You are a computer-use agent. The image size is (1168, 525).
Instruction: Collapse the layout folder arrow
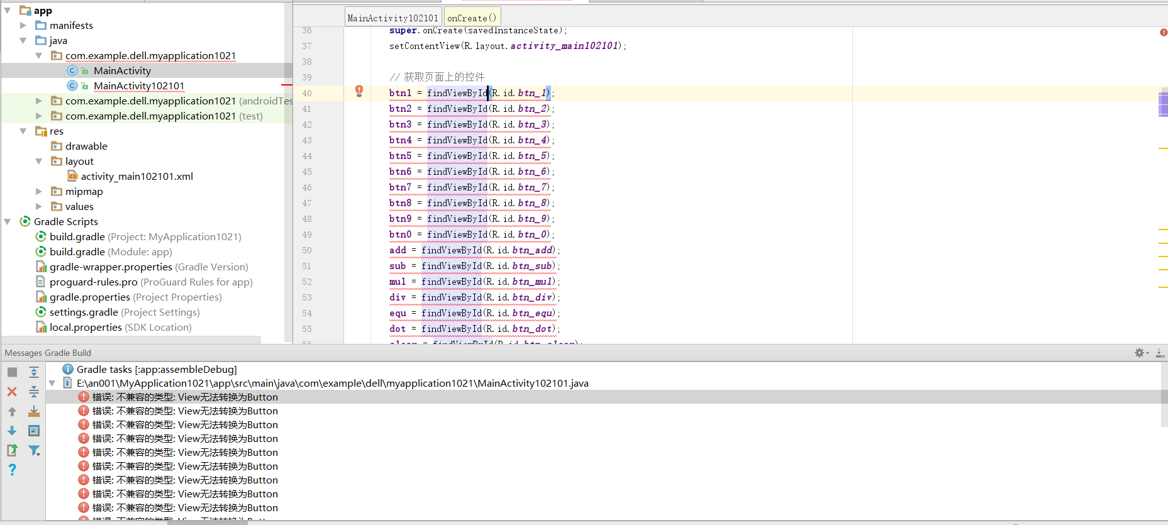click(39, 161)
